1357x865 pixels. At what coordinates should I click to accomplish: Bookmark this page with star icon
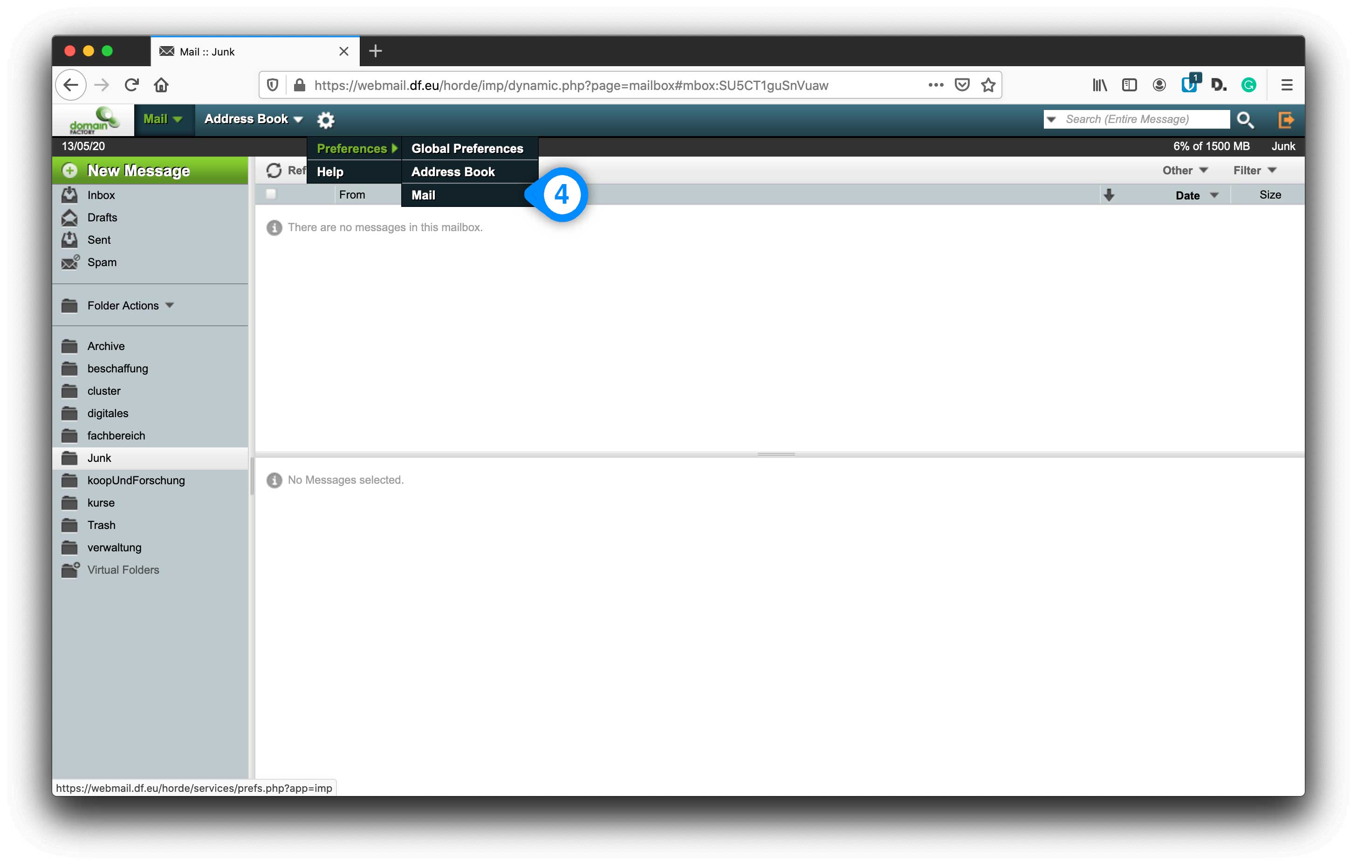[x=988, y=85]
